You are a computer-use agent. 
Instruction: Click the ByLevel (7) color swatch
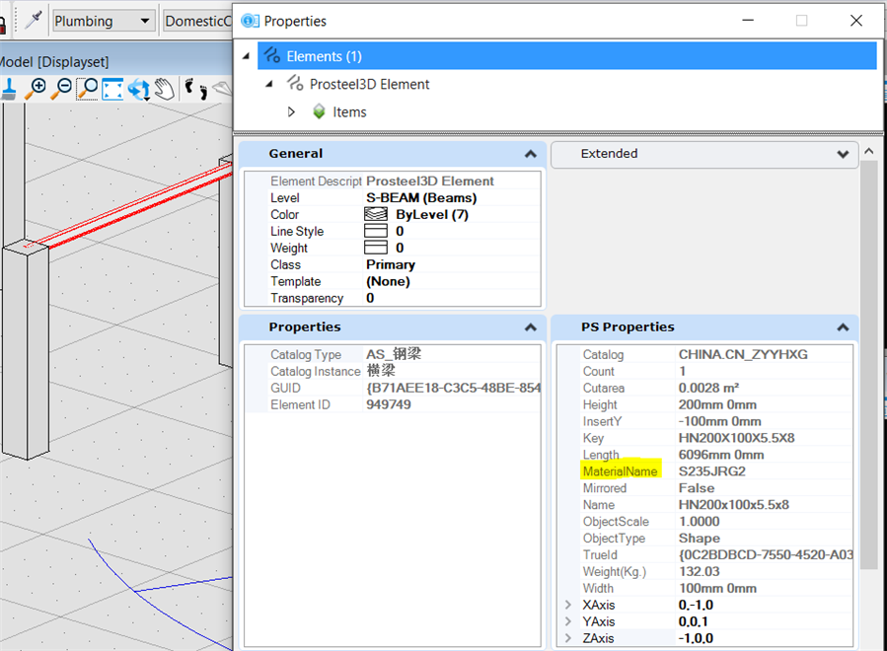coord(376,214)
